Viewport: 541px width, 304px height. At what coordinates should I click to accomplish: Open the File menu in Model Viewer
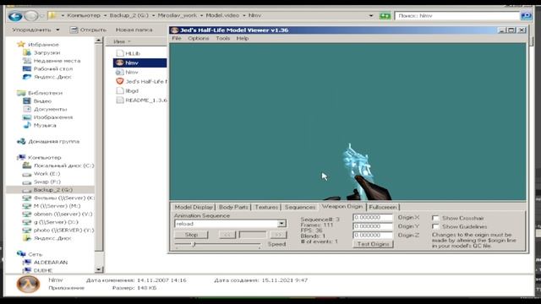pyautogui.click(x=177, y=38)
